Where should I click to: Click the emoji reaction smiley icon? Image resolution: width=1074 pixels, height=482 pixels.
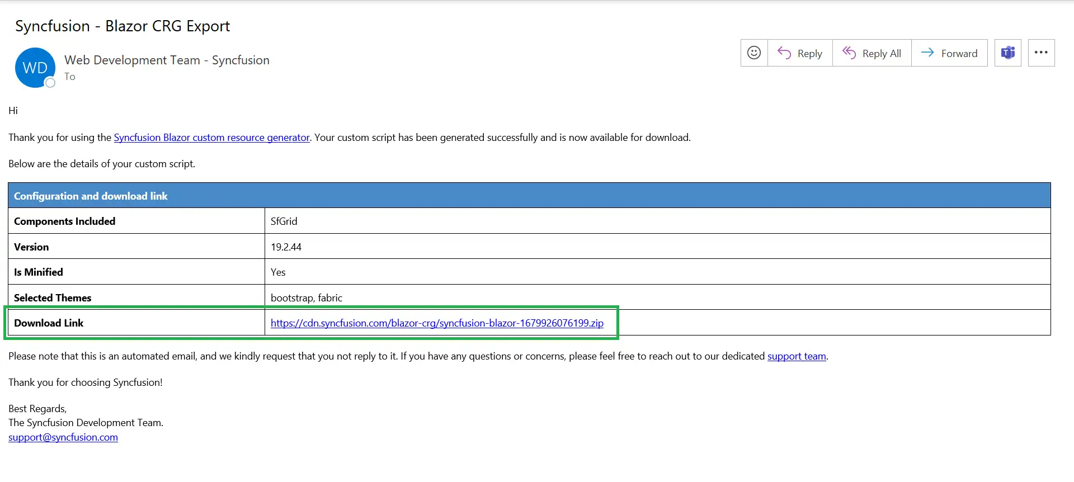[754, 53]
